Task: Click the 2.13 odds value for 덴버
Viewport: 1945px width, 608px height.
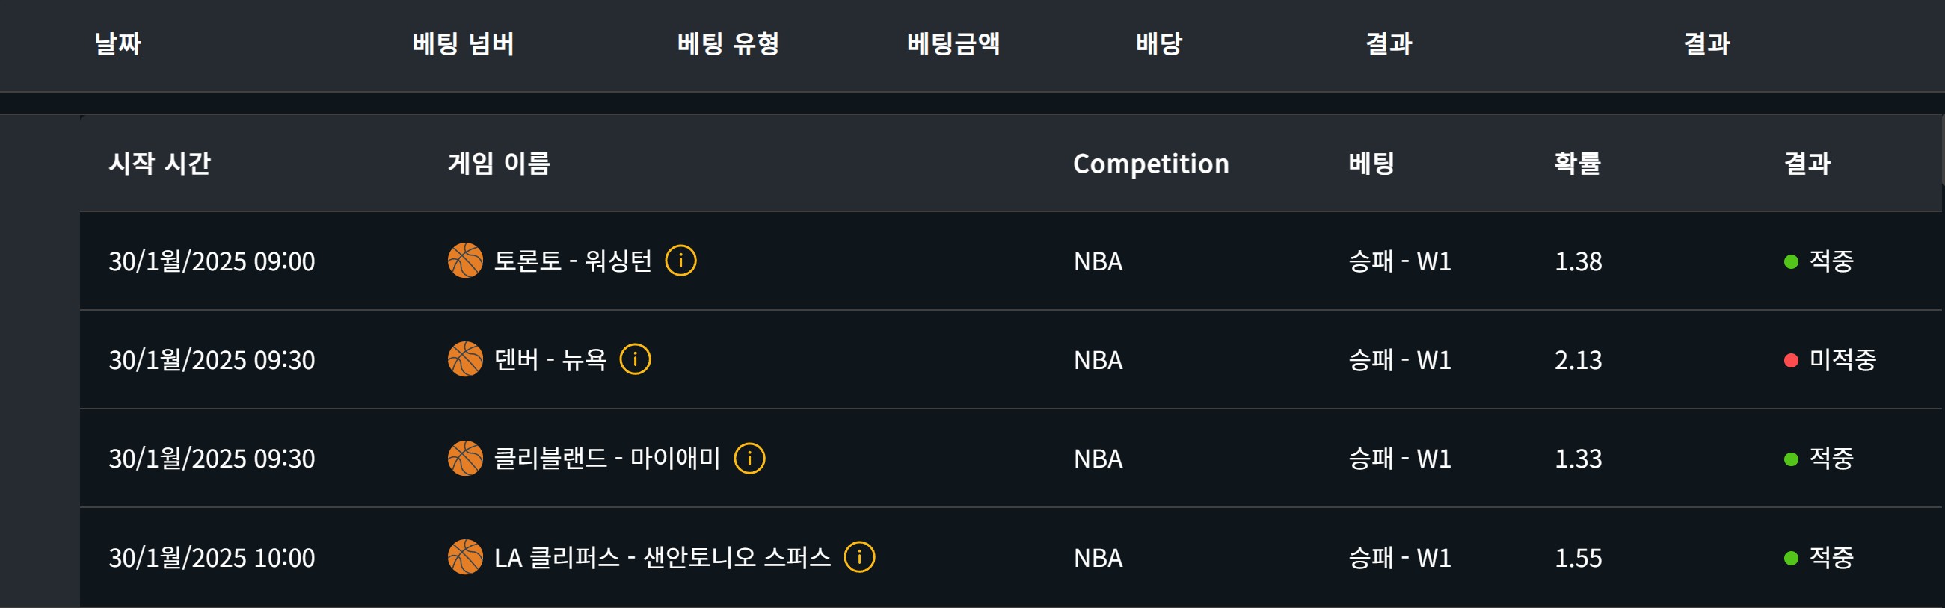Action: click(x=1577, y=360)
